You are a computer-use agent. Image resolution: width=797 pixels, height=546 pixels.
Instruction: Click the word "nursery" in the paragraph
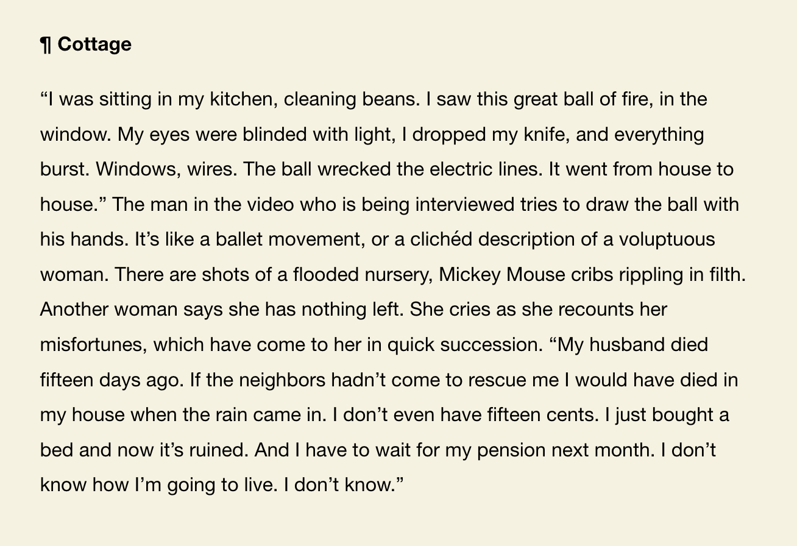[396, 275]
